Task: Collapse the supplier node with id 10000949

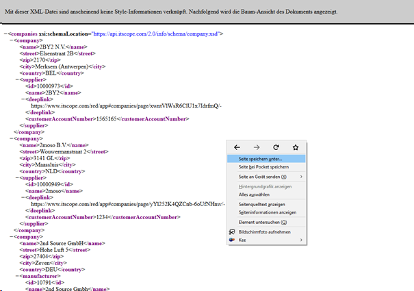Action: [17, 178]
